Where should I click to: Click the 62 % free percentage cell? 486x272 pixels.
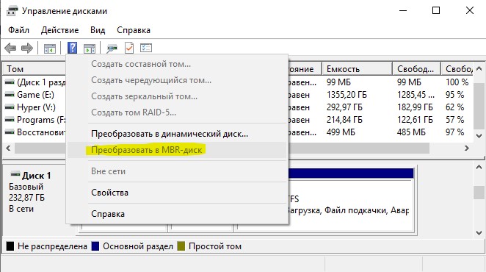[454, 107]
